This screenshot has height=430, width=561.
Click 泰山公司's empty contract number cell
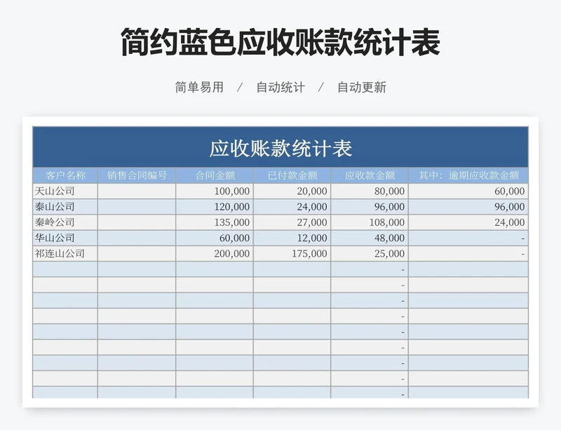tap(137, 207)
